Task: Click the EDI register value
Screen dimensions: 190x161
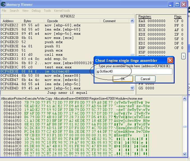Action: pos(156,43)
